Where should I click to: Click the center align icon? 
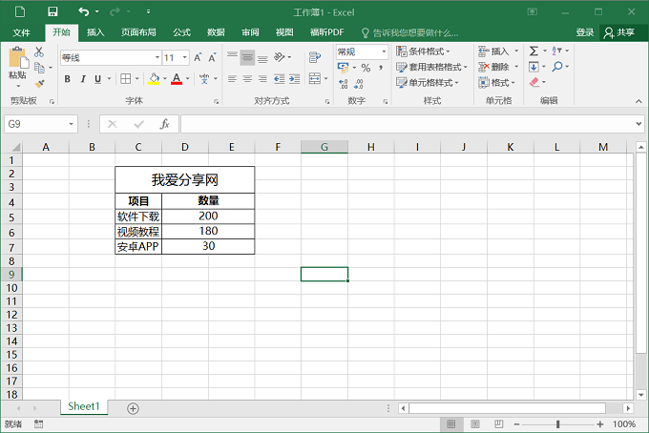pos(248,79)
